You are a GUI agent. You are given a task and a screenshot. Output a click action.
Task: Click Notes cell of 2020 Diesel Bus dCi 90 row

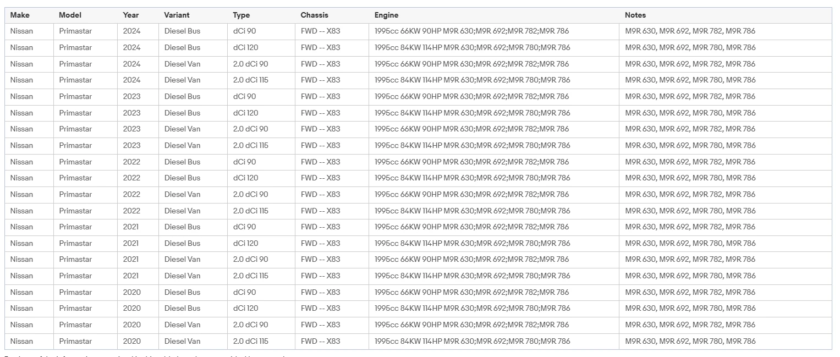click(690, 292)
